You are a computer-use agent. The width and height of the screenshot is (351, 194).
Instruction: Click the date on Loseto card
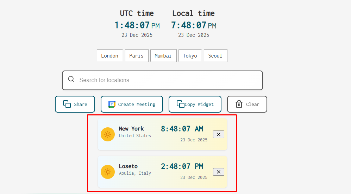[x=194, y=178]
